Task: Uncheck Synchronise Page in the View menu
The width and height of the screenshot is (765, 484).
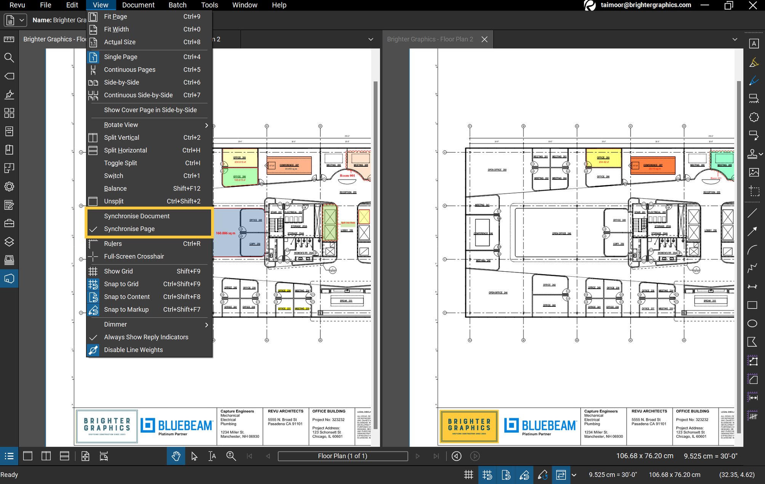Action: (129, 229)
